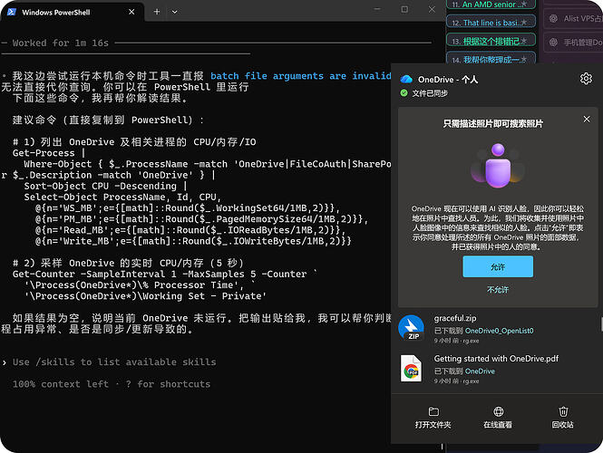Screen dimensions: 603x453
Task: Click 打开文件夹 (Open folder) button
Action: point(433,418)
